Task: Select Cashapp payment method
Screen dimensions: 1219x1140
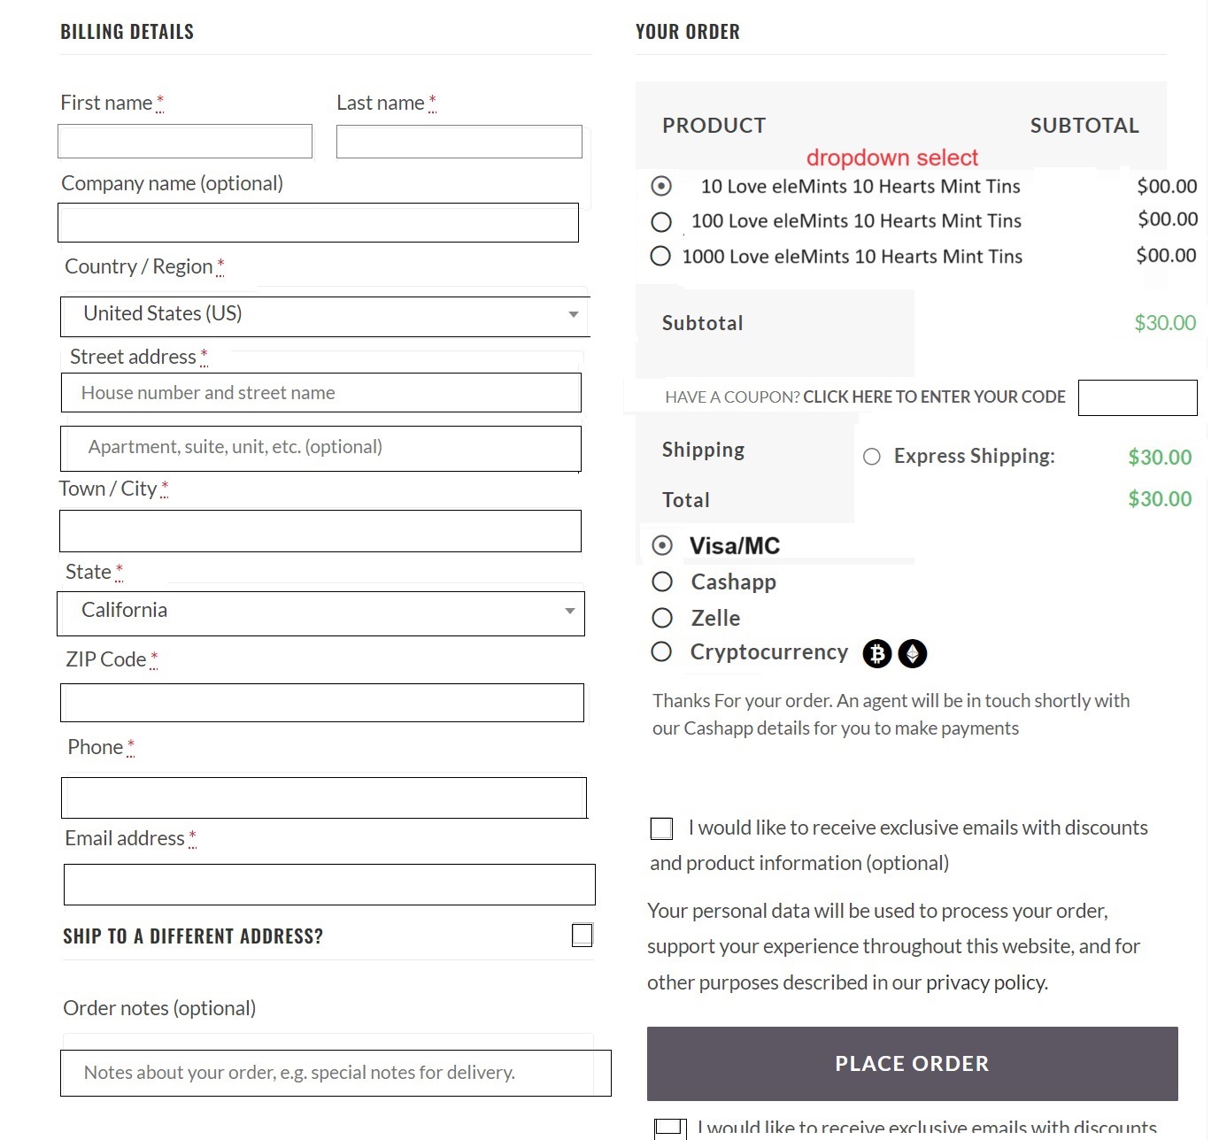Action: coord(662,582)
